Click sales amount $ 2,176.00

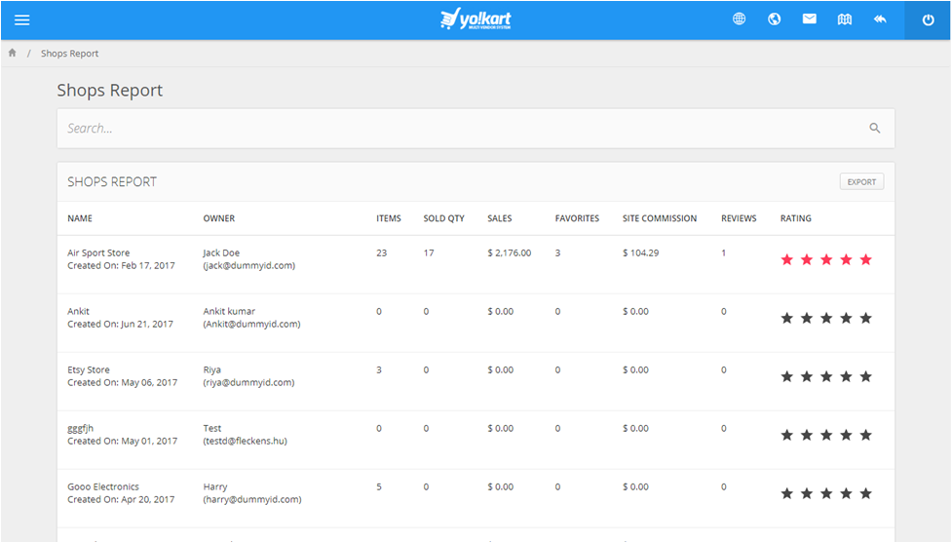pos(509,252)
